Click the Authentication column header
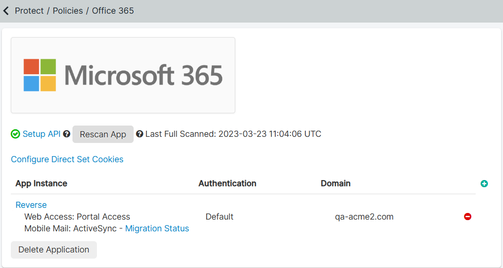Viewport: 503px width, 268px height. 227,183
